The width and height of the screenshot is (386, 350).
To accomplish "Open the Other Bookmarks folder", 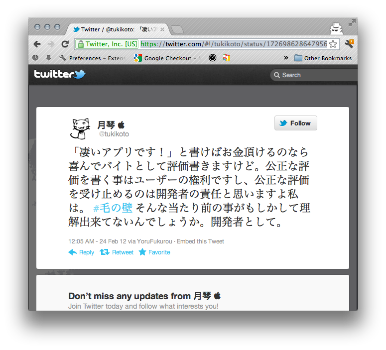I will (323, 58).
